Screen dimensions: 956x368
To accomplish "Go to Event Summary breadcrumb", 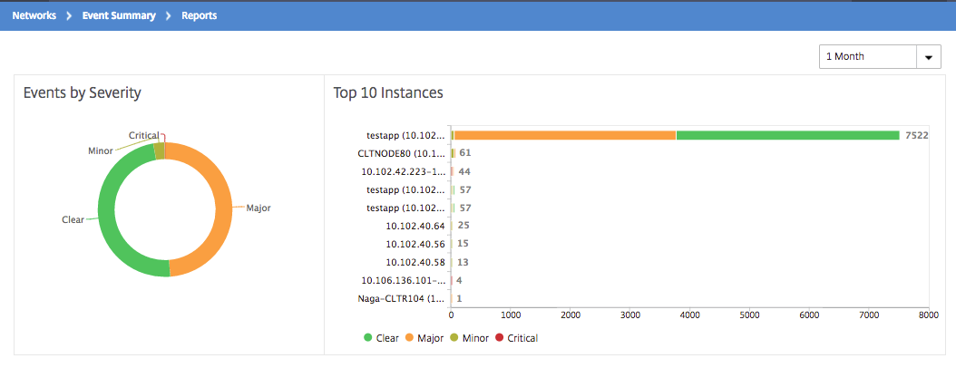I will point(119,15).
